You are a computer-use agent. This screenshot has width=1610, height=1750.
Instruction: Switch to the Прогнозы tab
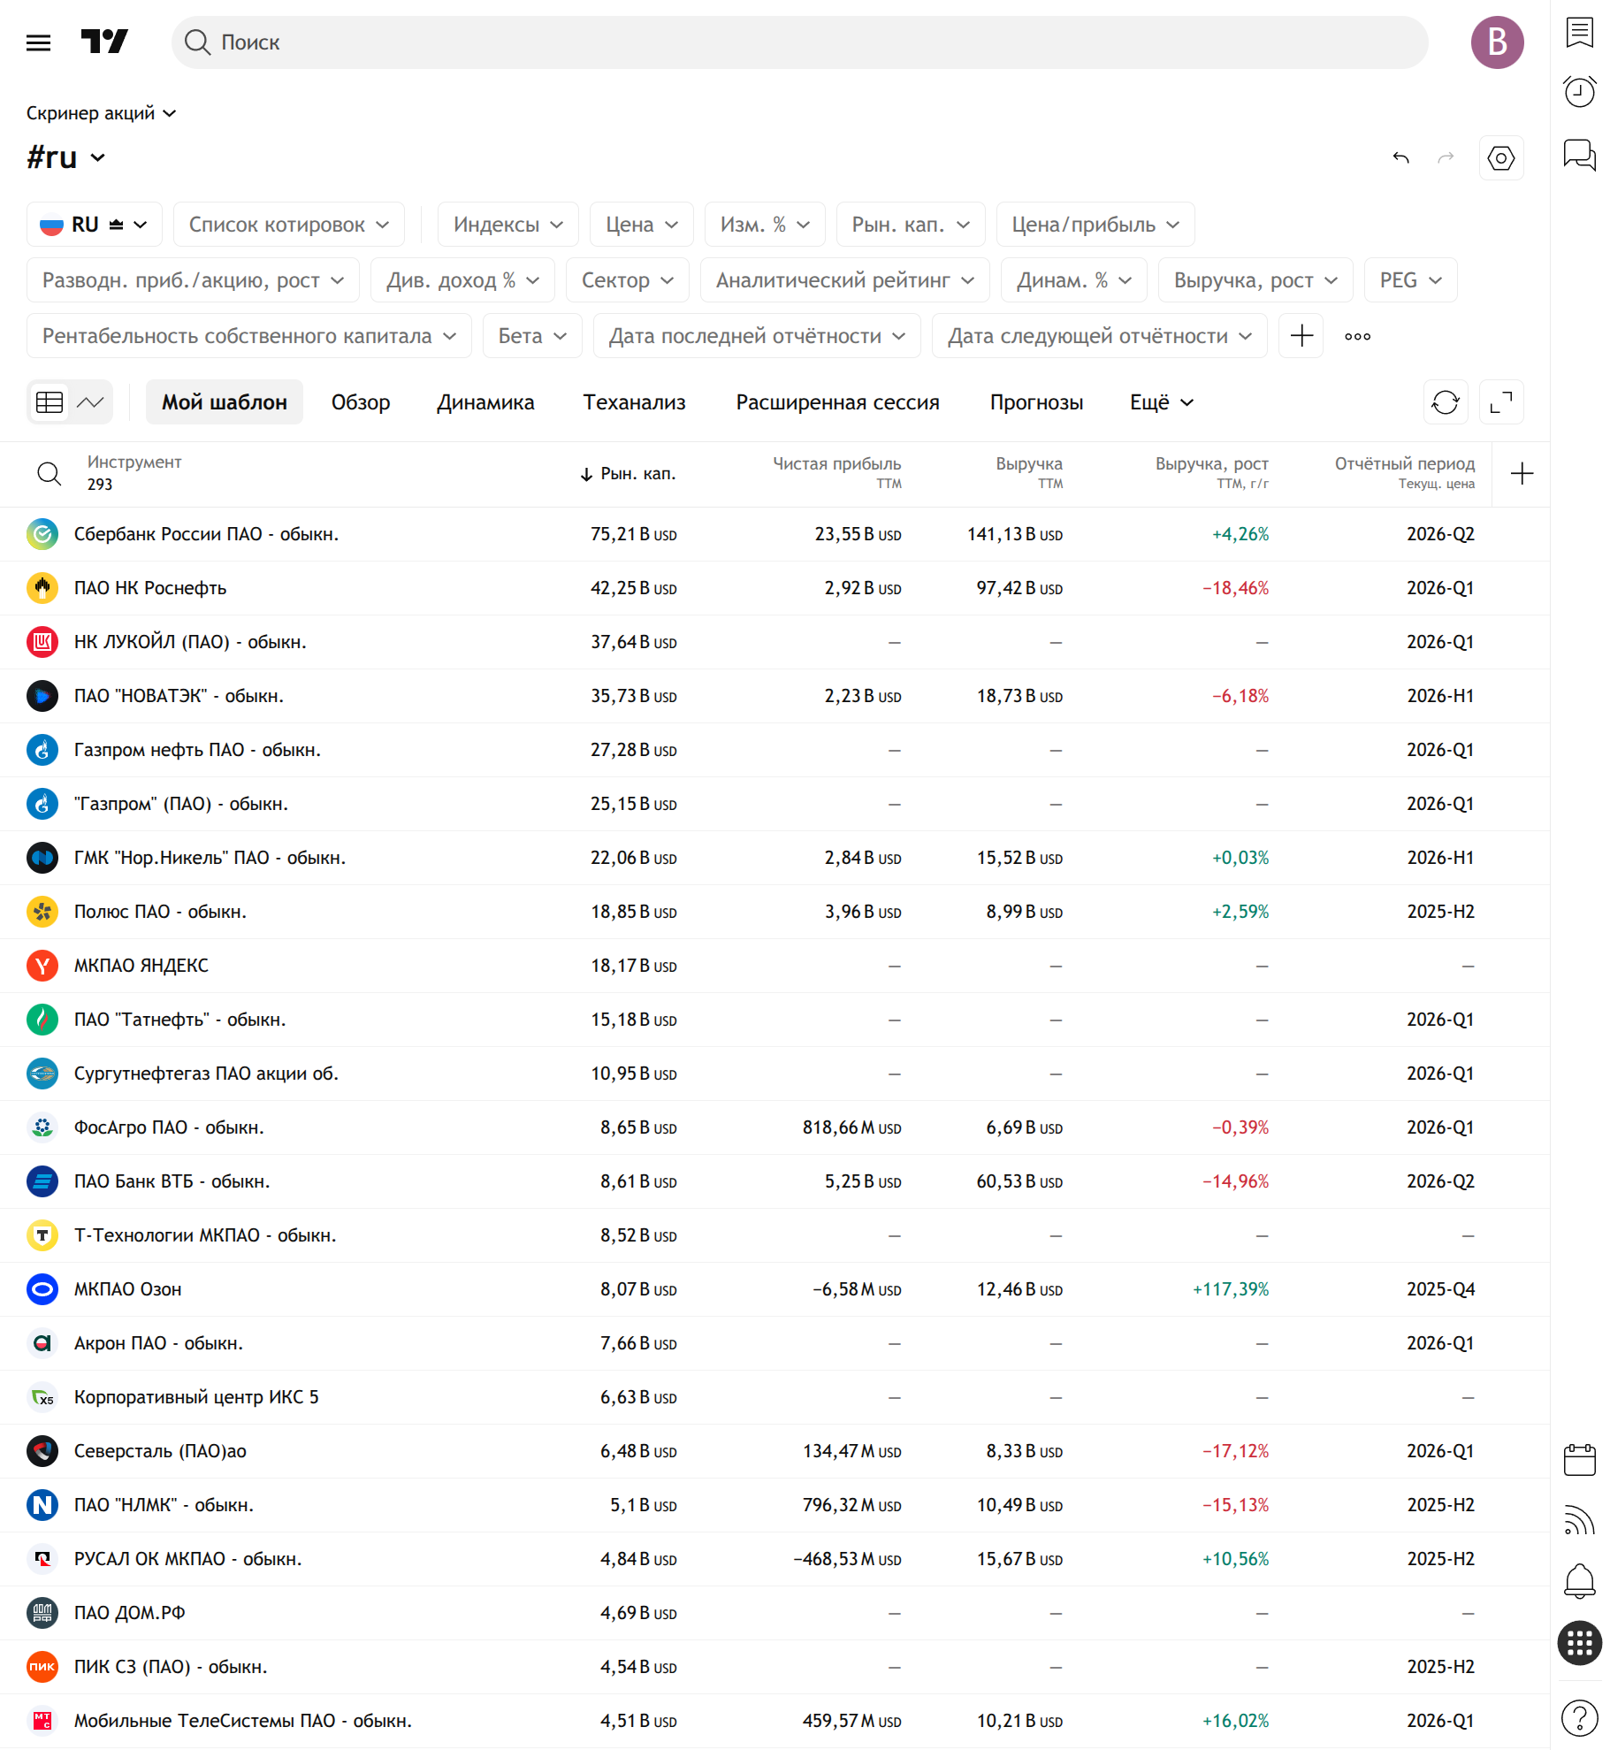tap(1036, 402)
